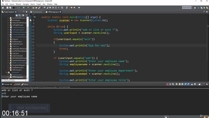Terminate the running program with red stop icon
The height and width of the screenshot is (118, 209).
167,84
